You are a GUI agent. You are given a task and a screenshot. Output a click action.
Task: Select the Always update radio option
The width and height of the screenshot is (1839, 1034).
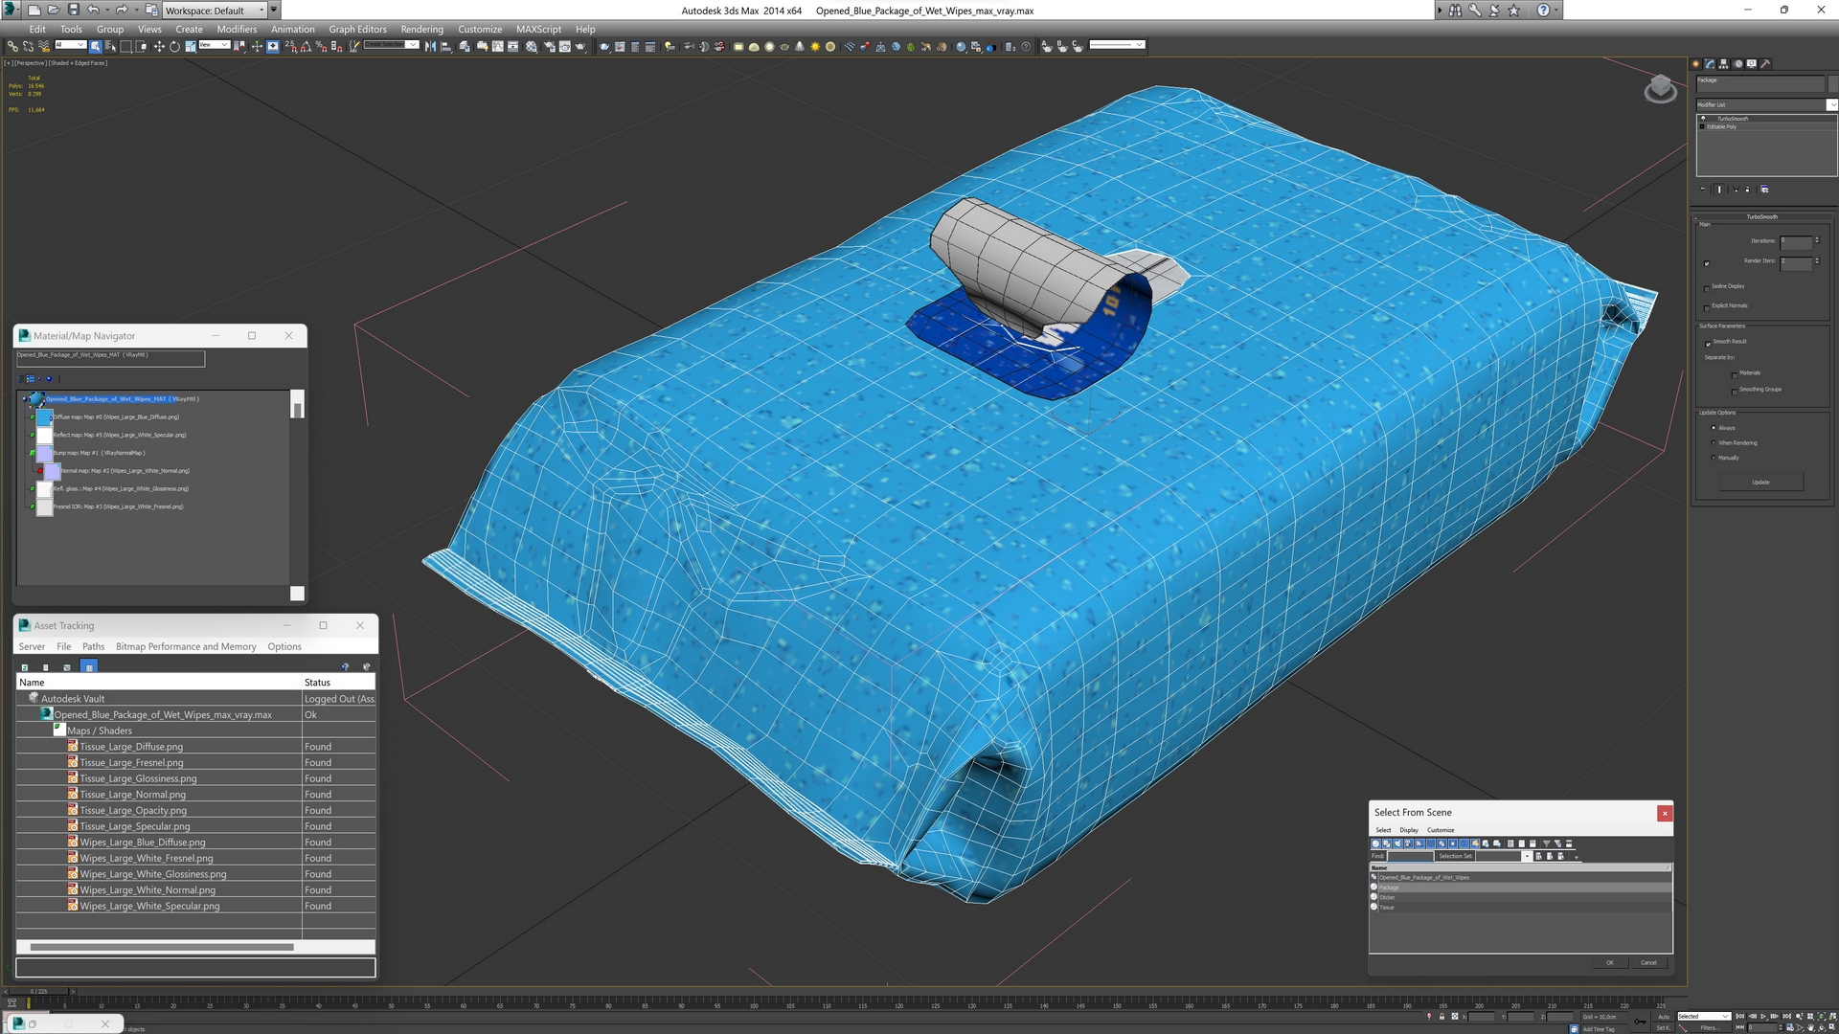(x=1714, y=428)
